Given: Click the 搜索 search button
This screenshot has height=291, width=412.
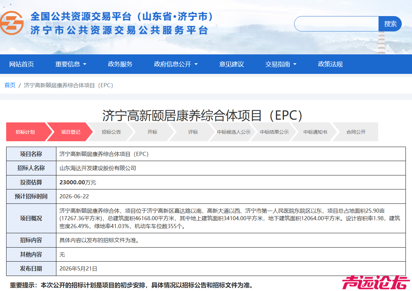Looking at the screenshot, I should click(x=390, y=24).
